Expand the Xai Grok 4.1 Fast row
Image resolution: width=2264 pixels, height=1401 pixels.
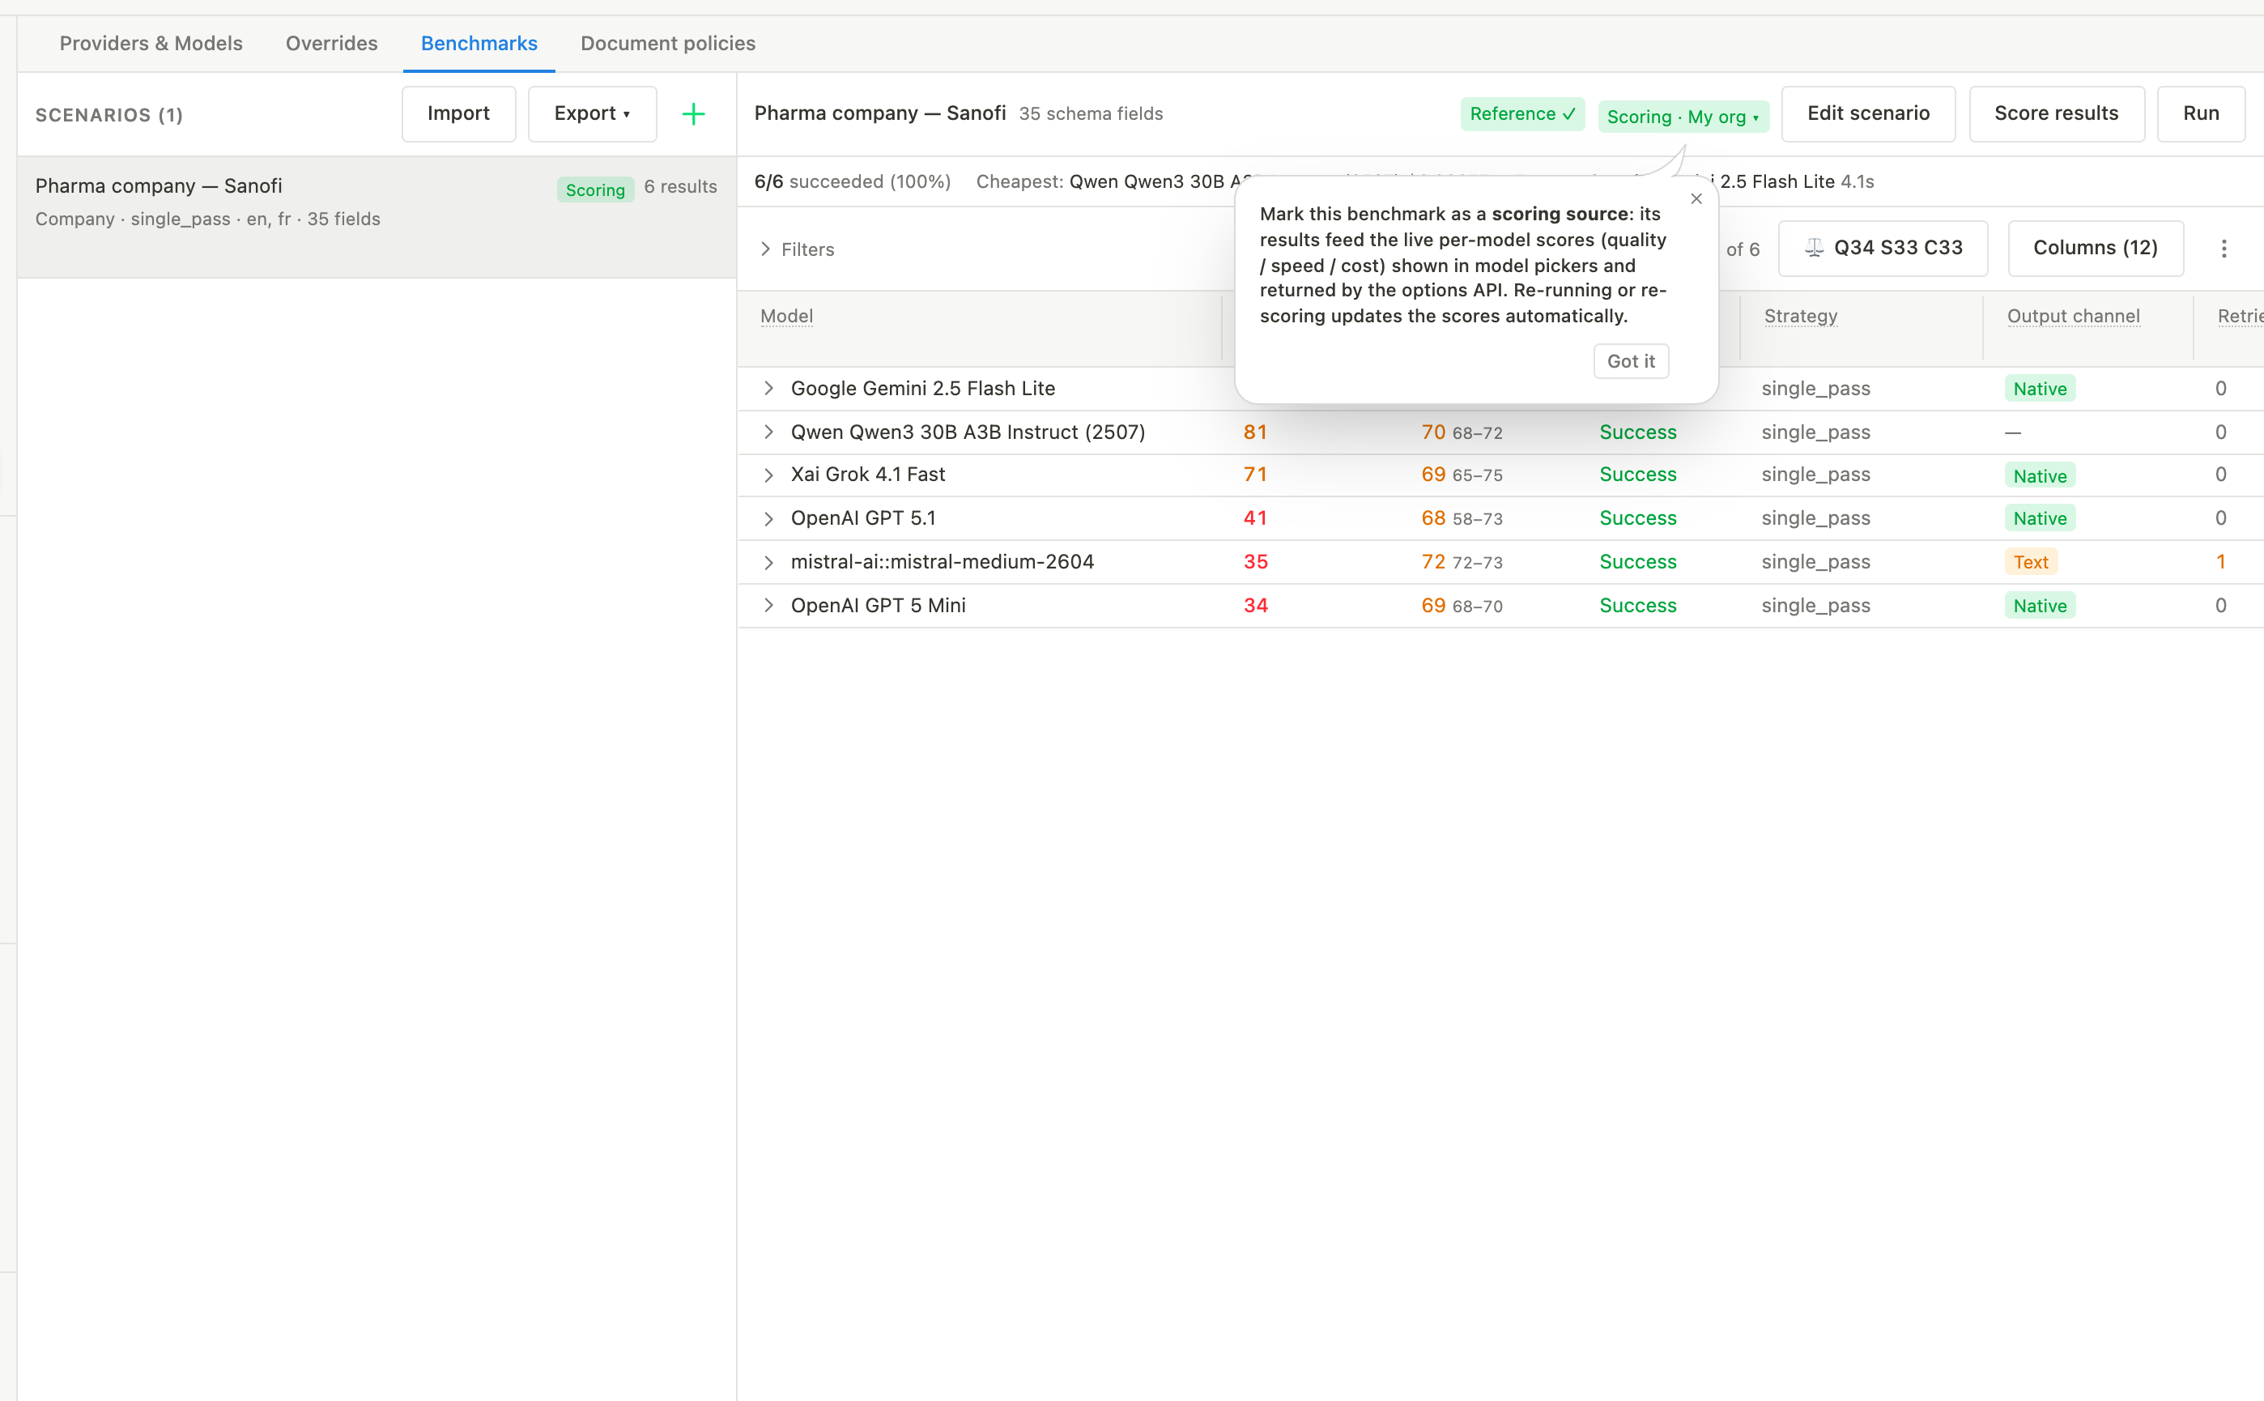[768, 475]
